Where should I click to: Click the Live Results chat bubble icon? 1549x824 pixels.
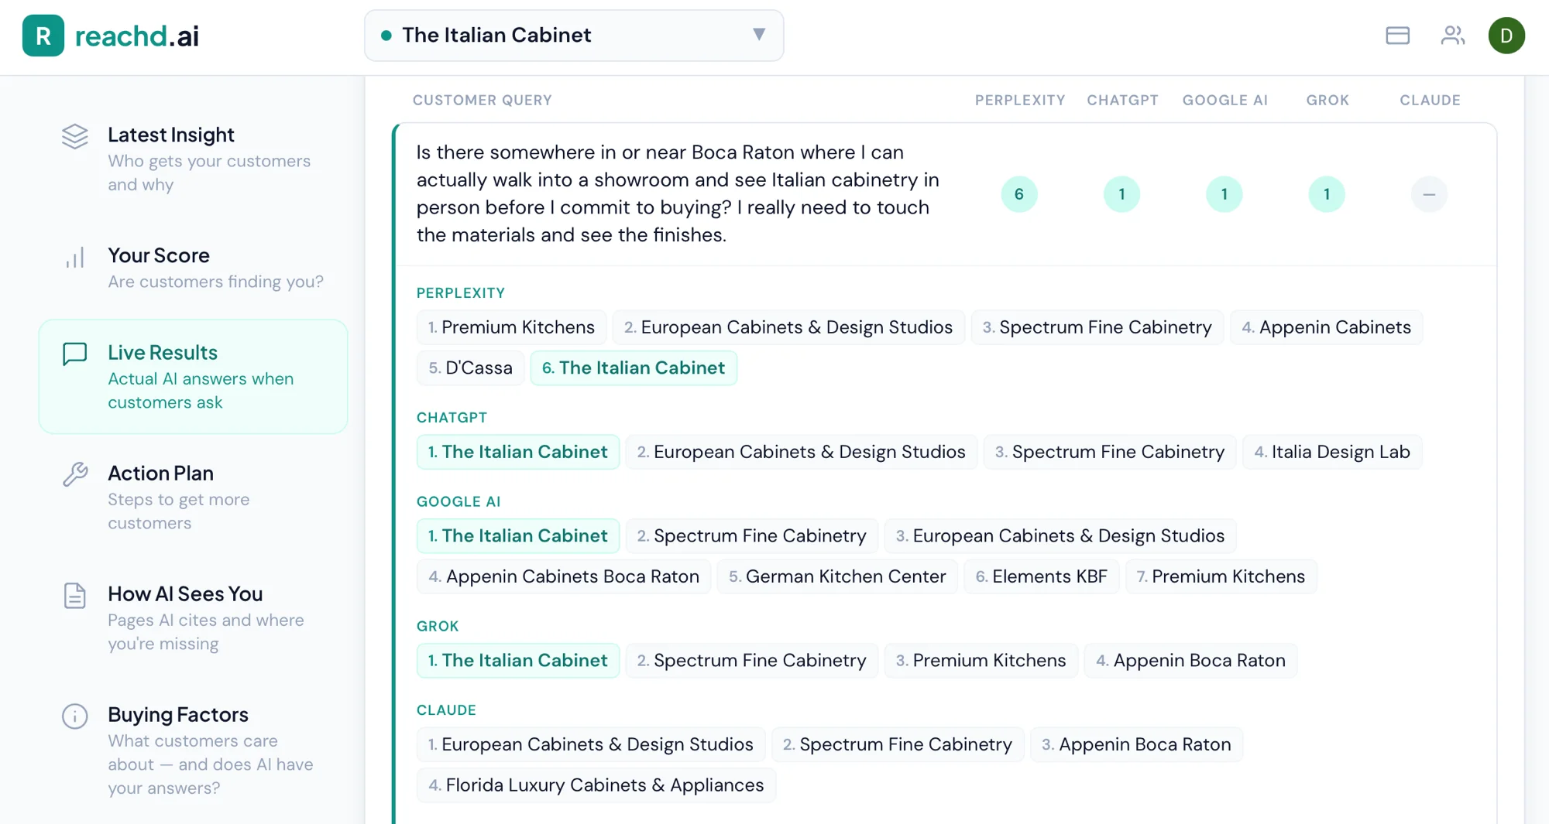(75, 354)
